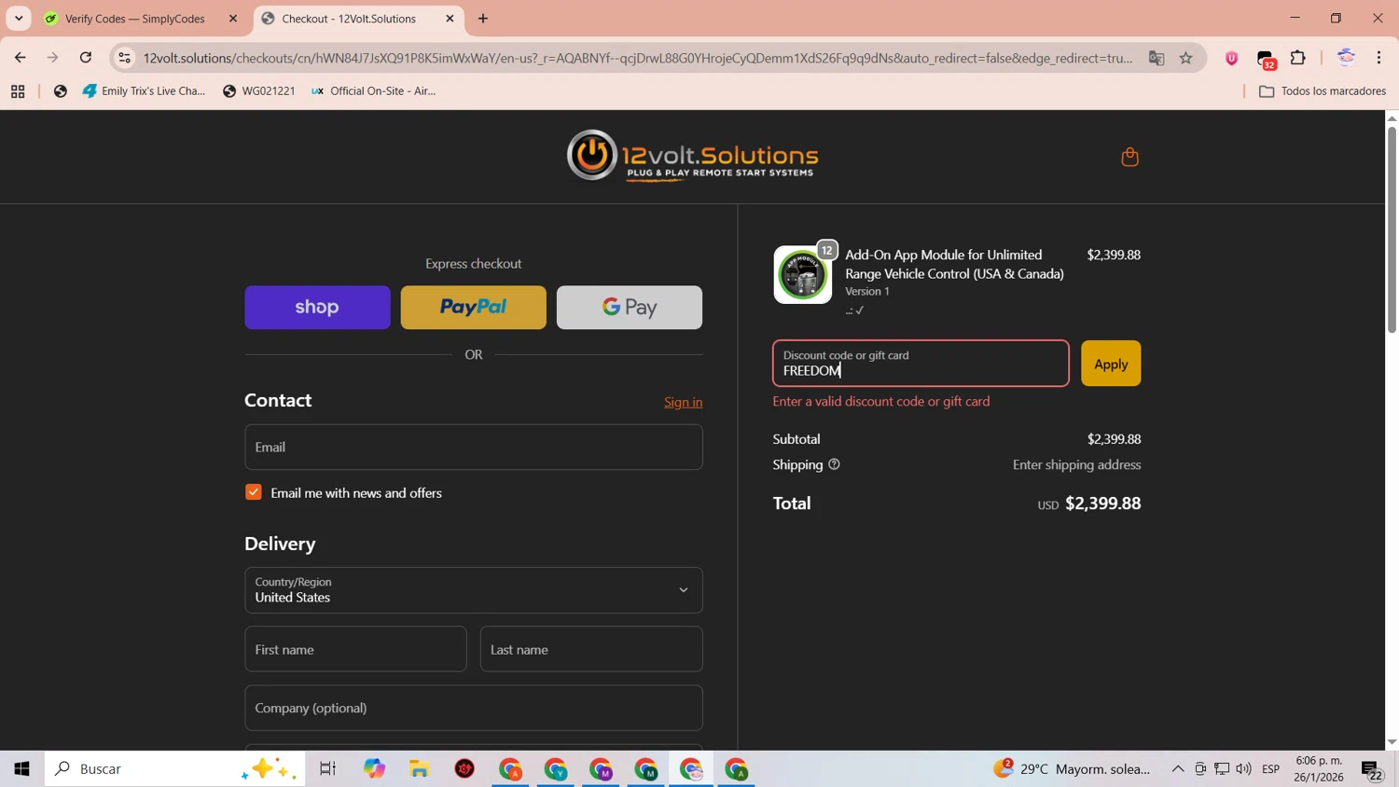Click the Add-On App Module product title

pos(954,264)
